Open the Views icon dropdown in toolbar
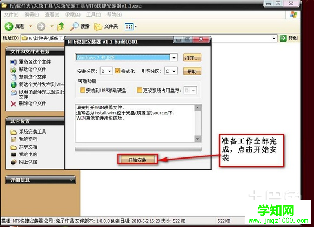This screenshot has height=227, width=314. (131, 26)
